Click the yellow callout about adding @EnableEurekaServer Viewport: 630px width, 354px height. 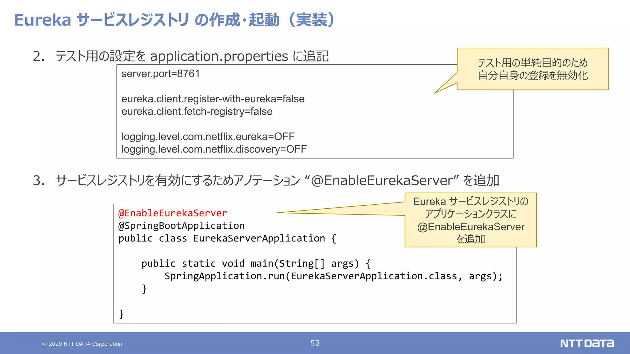tap(470, 220)
